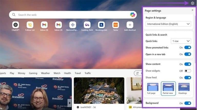Select the Headings layout option
Viewport: 197px width, 110px height.
(184, 89)
